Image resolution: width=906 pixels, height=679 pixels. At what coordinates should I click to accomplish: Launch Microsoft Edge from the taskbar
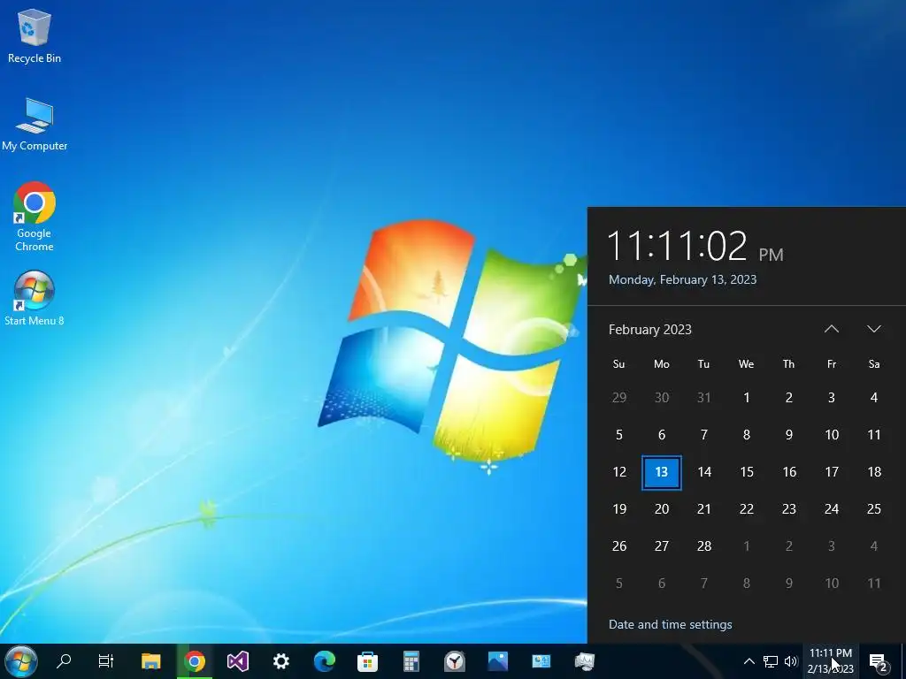[324, 661]
